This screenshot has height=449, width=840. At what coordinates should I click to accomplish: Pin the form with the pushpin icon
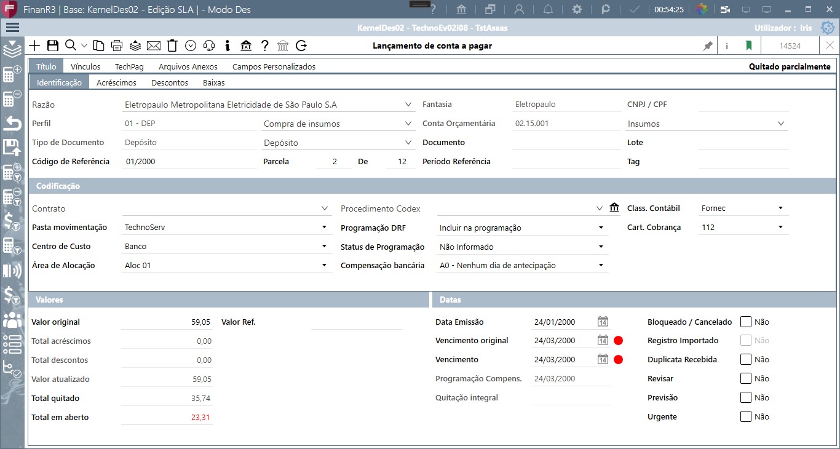click(708, 46)
